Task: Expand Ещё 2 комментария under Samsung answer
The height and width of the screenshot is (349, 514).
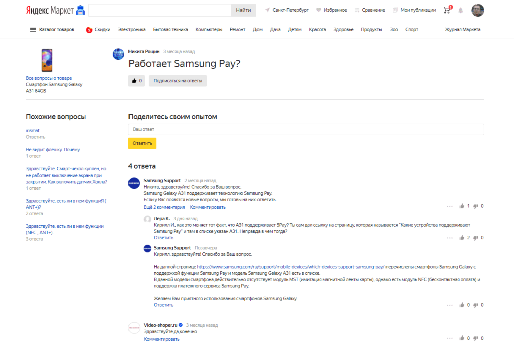Action: [164, 207]
